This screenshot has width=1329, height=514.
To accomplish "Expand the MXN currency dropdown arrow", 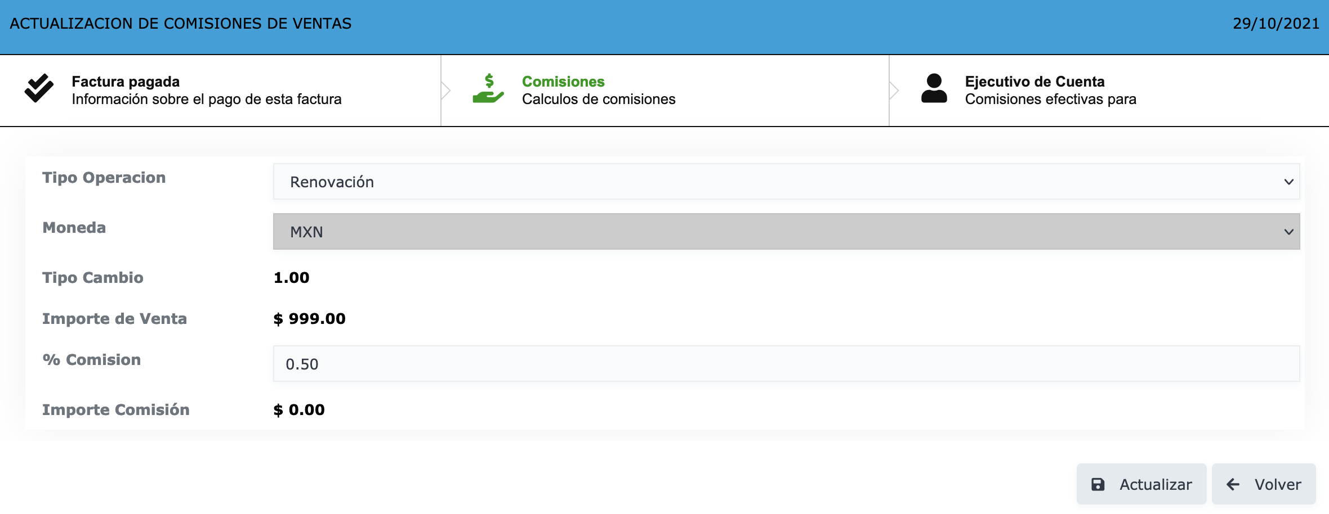I will (x=1288, y=232).
